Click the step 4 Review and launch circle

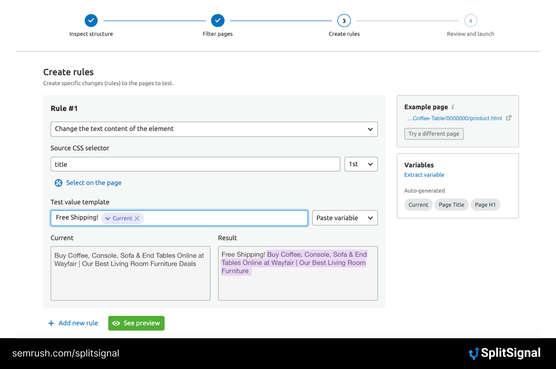pos(470,21)
